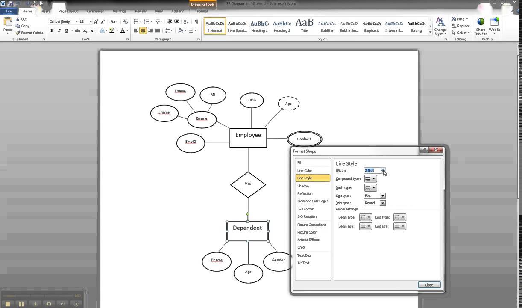Apply the text highlight color
The height and width of the screenshot is (308, 522).
(x=112, y=30)
